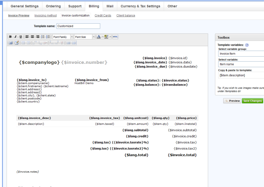This screenshot has height=187, width=264.
Task: Click insert column before icon
Action: tap(52, 43)
